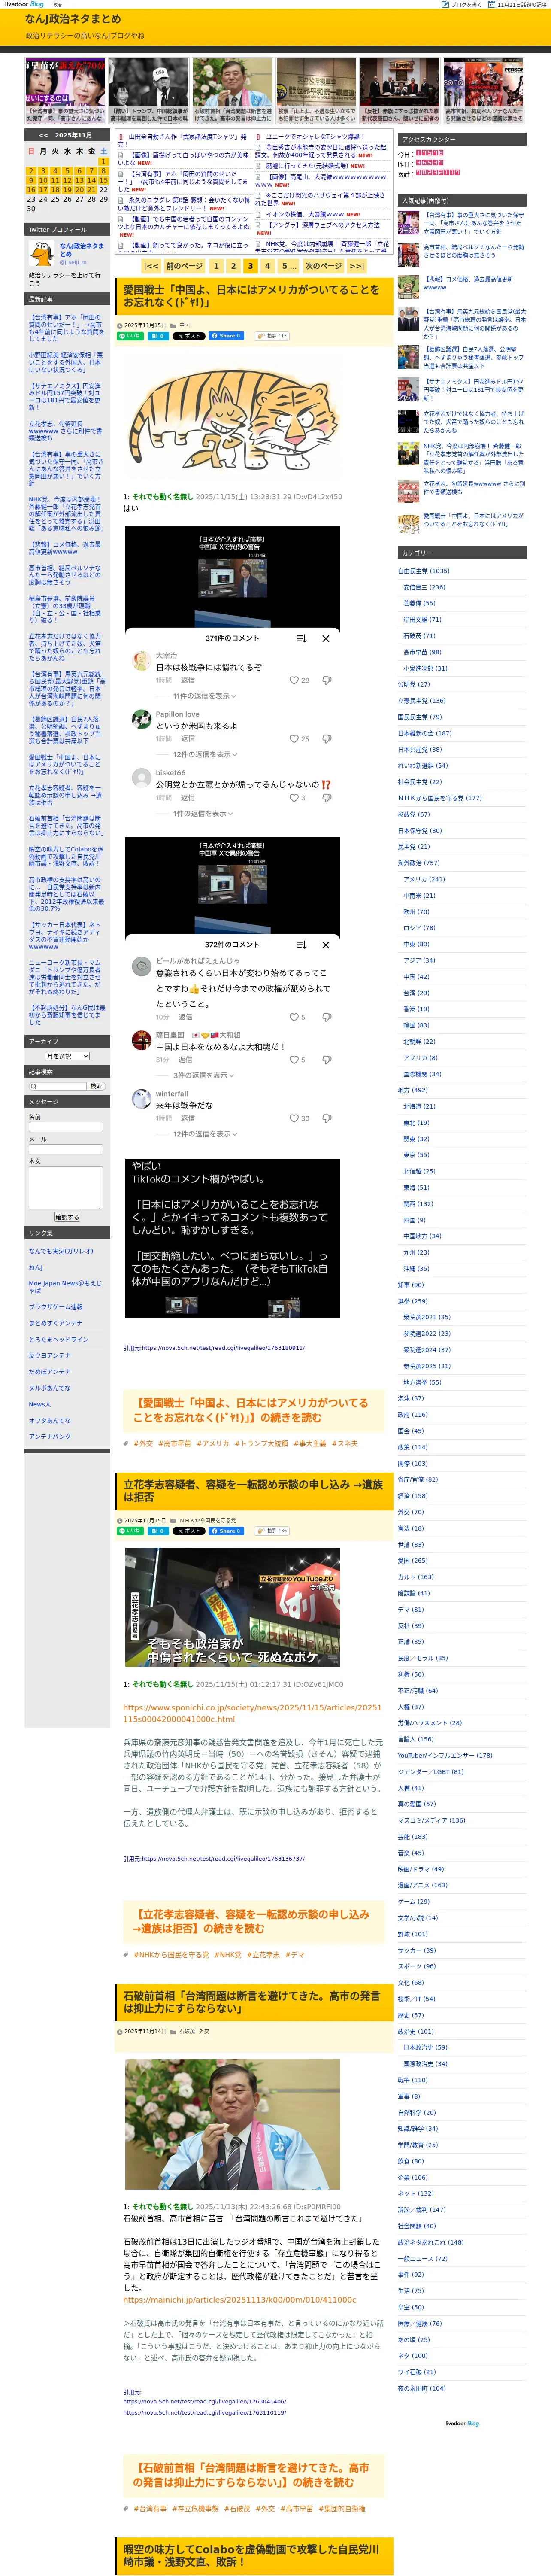Open the mainichi.jp article URL link
551x2576 pixels.
click(239, 2300)
